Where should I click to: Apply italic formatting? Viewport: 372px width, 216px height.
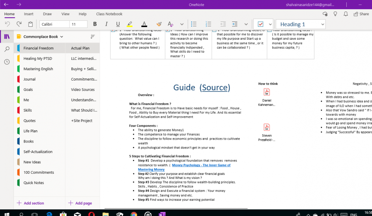pyautogui.click(x=106, y=24)
